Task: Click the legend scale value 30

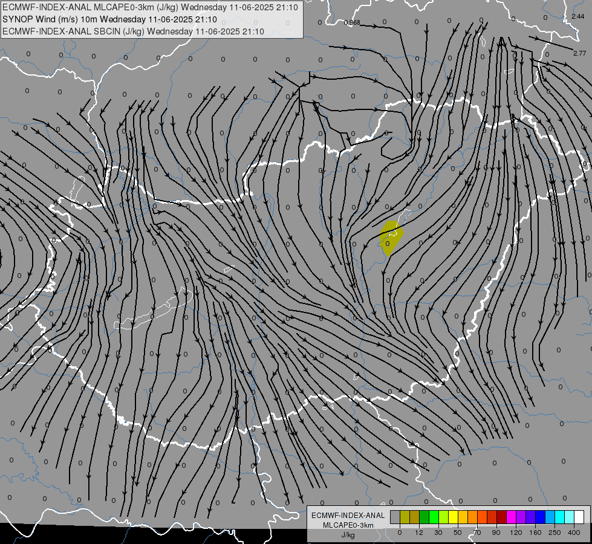Action: 438,533
